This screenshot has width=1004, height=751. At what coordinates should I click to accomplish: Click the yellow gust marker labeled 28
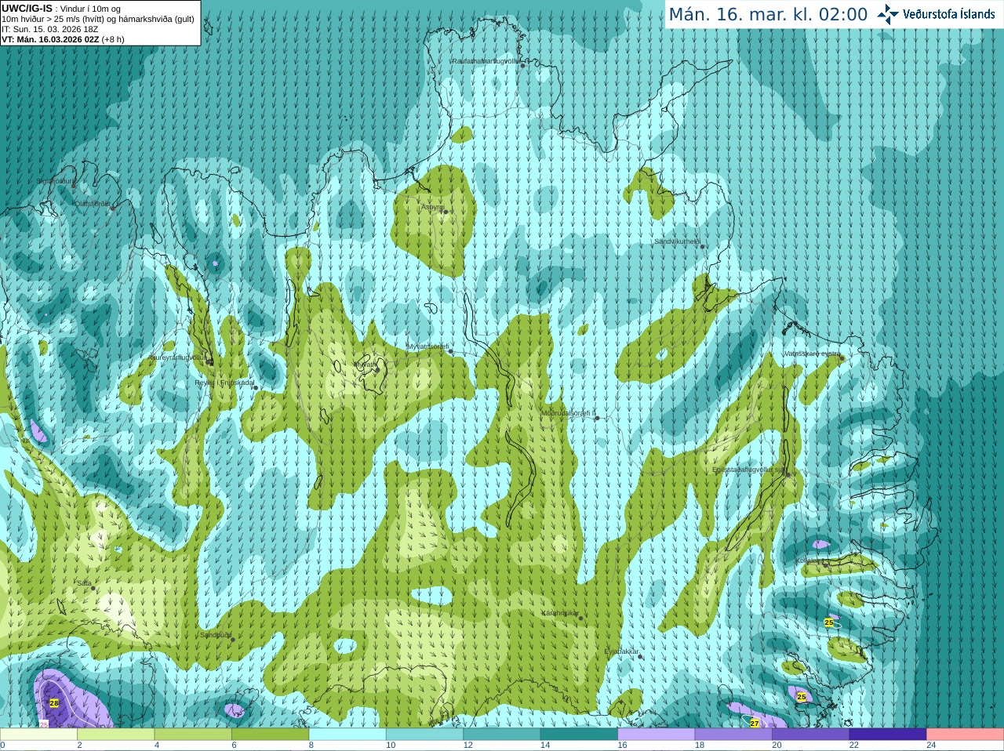(x=54, y=703)
